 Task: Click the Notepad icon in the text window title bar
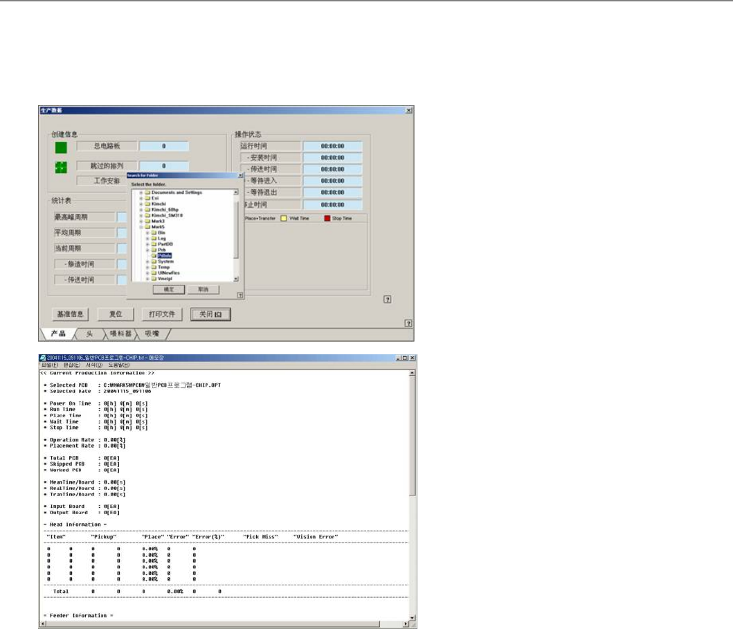coord(42,358)
